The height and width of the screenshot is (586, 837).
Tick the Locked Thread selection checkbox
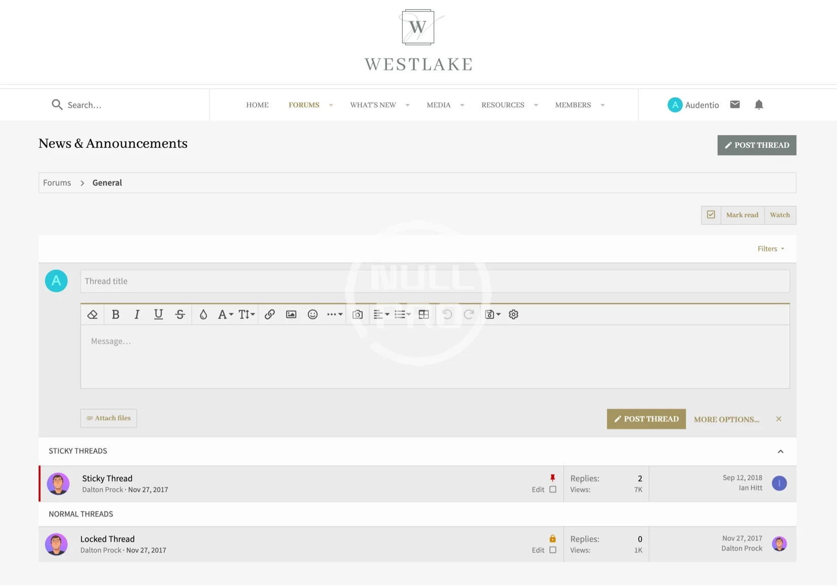[553, 550]
